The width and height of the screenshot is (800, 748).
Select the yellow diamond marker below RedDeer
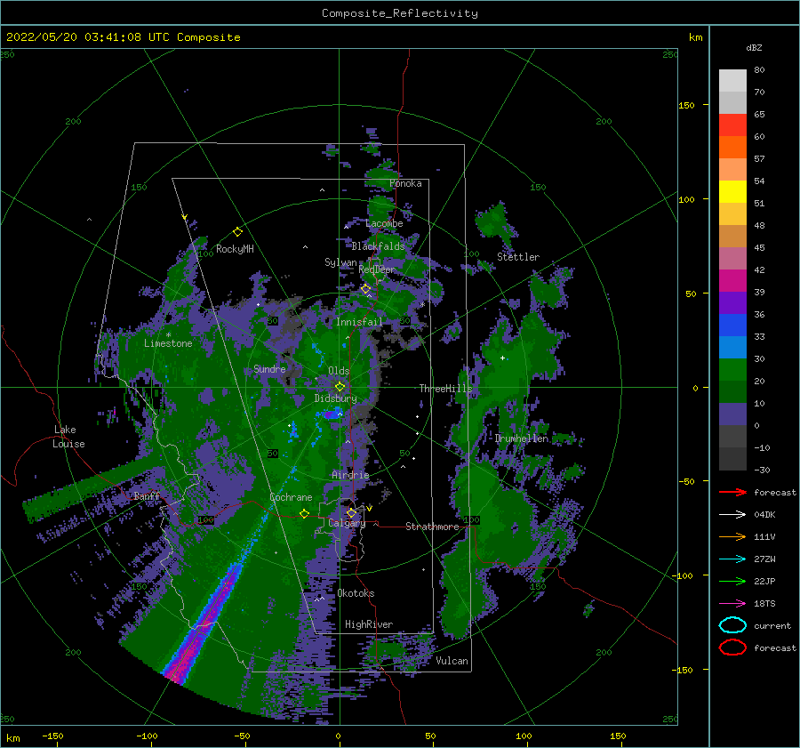click(365, 289)
